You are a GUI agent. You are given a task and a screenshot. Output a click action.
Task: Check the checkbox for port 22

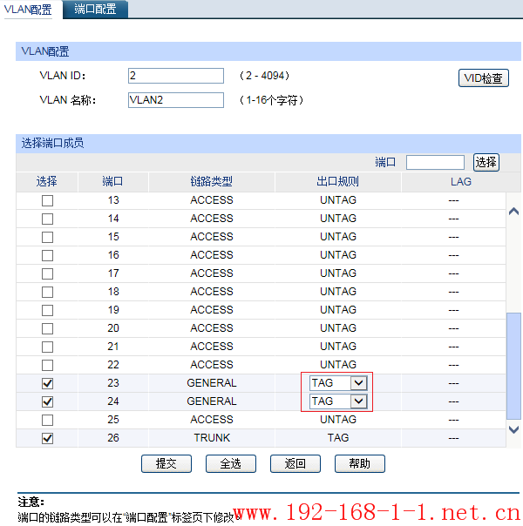pyautogui.click(x=47, y=365)
